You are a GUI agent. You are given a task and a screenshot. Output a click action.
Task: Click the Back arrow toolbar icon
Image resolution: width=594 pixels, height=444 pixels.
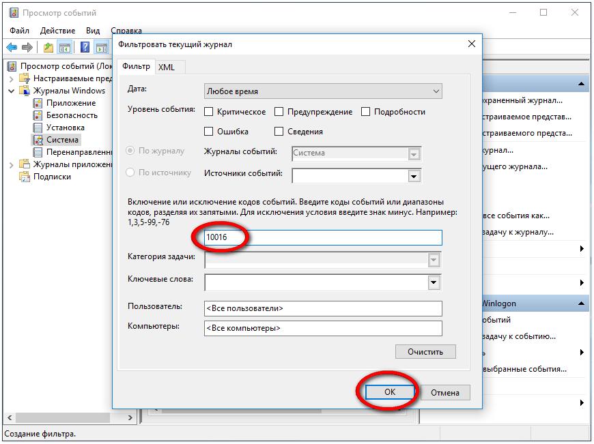(12, 48)
